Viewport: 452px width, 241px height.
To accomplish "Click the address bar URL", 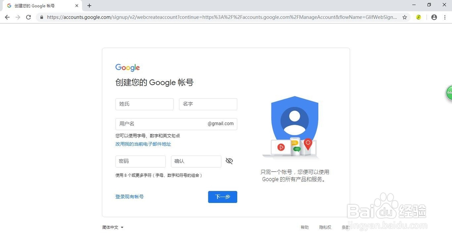I will [x=221, y=17].
